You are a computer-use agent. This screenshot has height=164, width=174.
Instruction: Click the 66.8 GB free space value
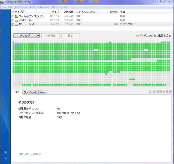[69, 16]
